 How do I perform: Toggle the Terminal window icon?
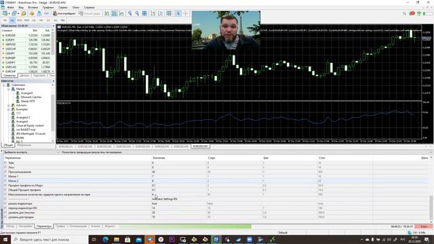(x=39, y=14)
